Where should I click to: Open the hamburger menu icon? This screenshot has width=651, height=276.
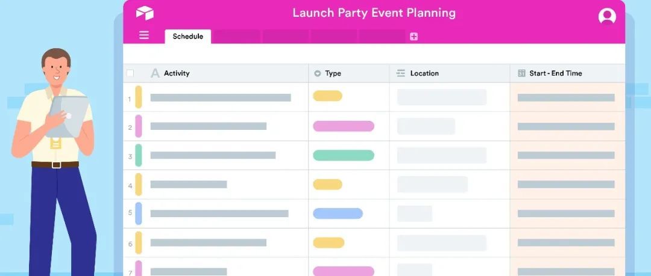[144, 35]
